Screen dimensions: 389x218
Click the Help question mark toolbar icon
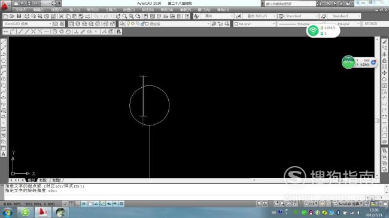[x=187, y=16]
